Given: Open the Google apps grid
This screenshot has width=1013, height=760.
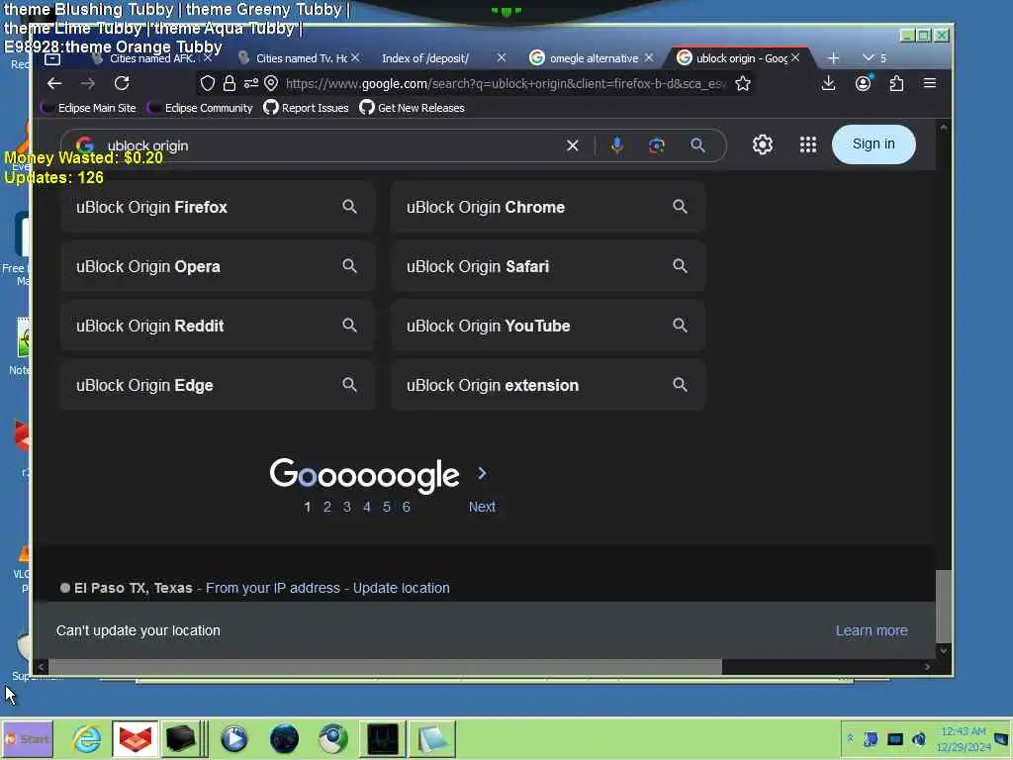Looking at the screenshot, I should pos(807,144).
